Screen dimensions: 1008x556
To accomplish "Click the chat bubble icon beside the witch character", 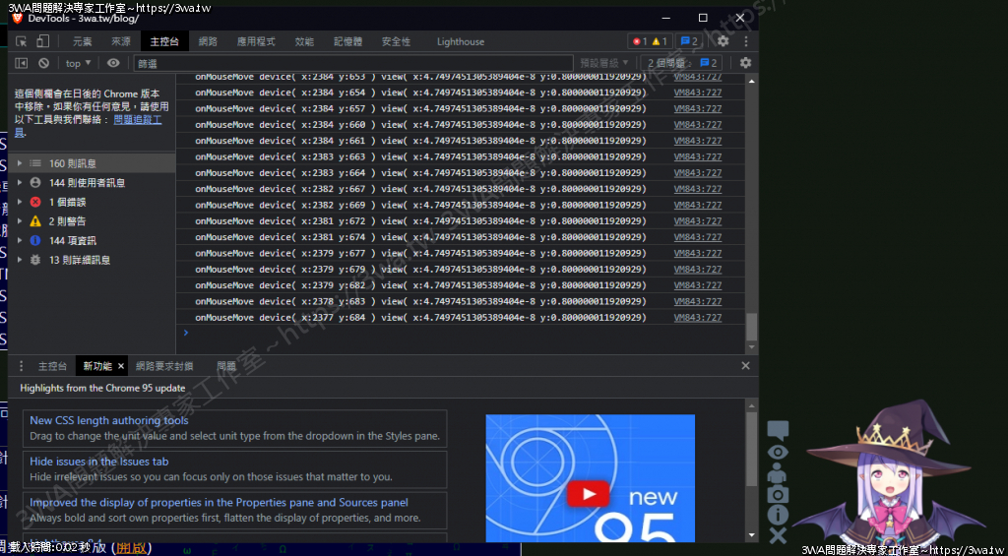I will point(778,430).
